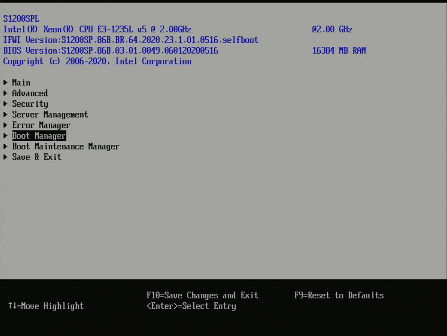Click the triangle next to Boot Maintenance Manager

pos(5,146)
